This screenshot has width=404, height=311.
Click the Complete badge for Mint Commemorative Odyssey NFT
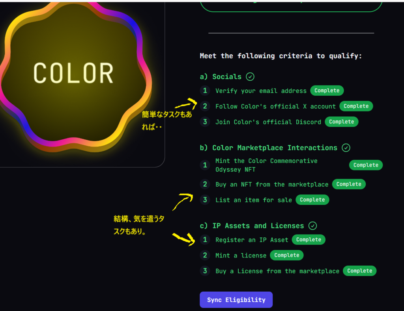click(x=366, y=165)
